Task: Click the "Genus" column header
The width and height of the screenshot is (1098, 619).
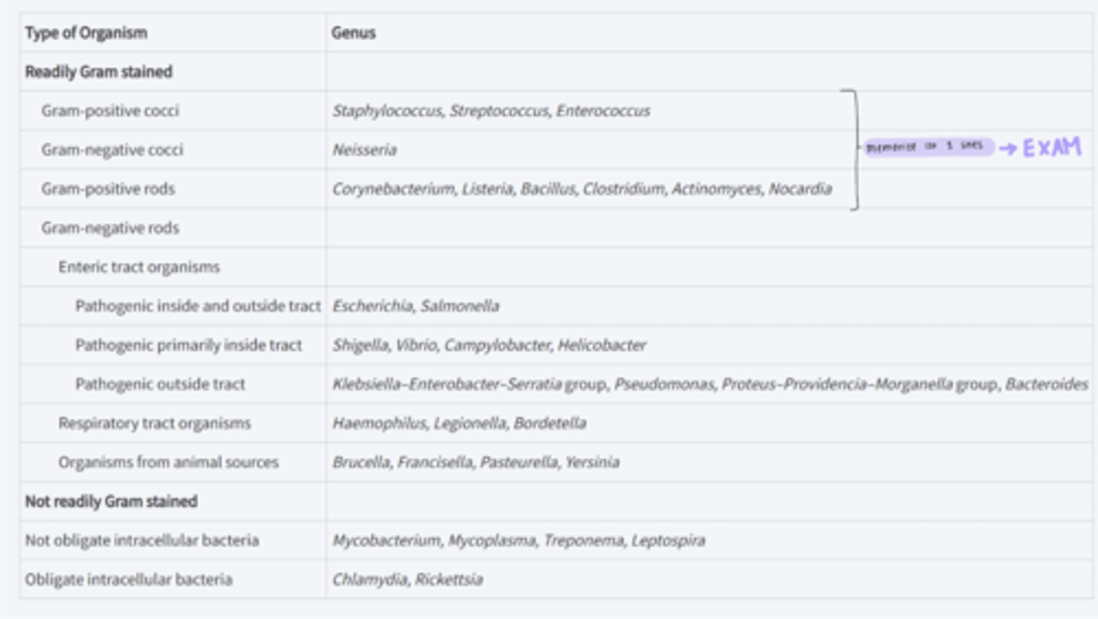Action: [x=353, y=33]
